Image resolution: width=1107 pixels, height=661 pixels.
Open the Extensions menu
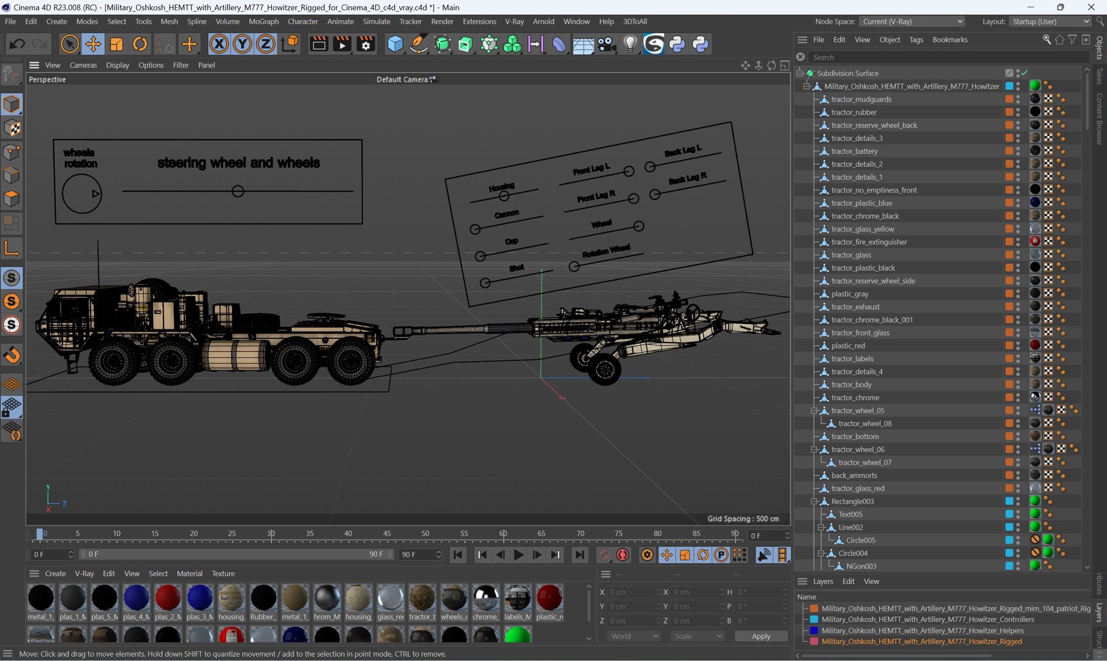point(479,21)
